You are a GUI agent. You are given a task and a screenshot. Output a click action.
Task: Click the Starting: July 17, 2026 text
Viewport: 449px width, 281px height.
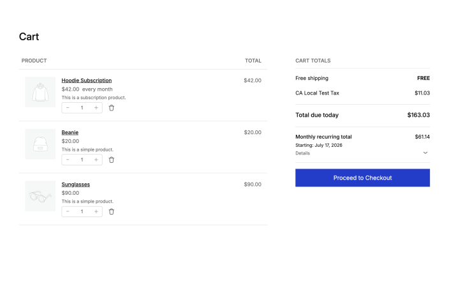(x=319, y=145)
